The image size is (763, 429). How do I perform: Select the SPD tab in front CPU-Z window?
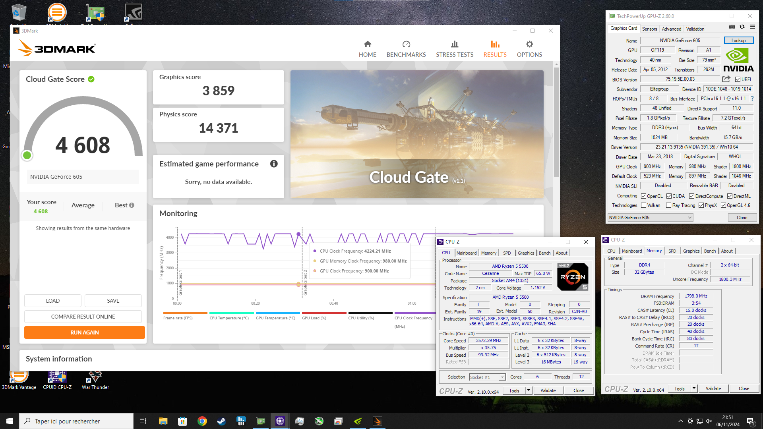pyautogui.click(x=507, y=253)
